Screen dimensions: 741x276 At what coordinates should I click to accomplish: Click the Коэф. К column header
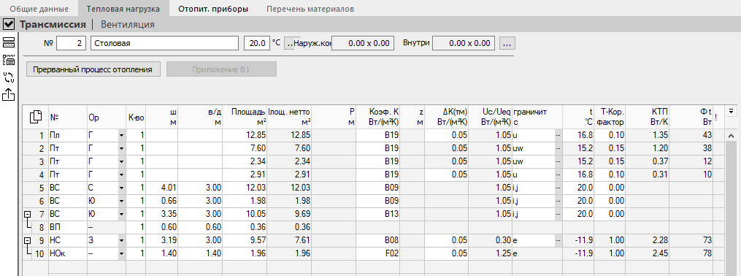pyautogui.click(x=377, y=117)
